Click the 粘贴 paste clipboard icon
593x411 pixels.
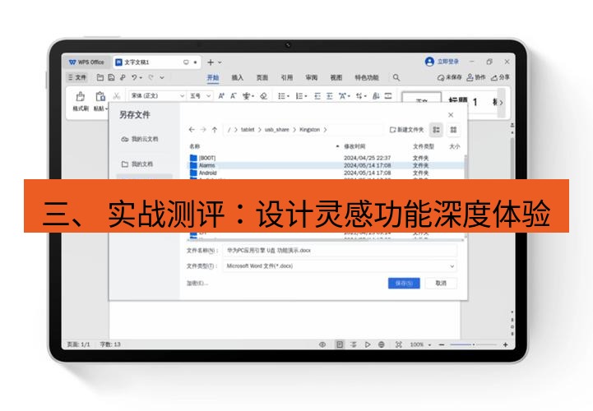100,97
